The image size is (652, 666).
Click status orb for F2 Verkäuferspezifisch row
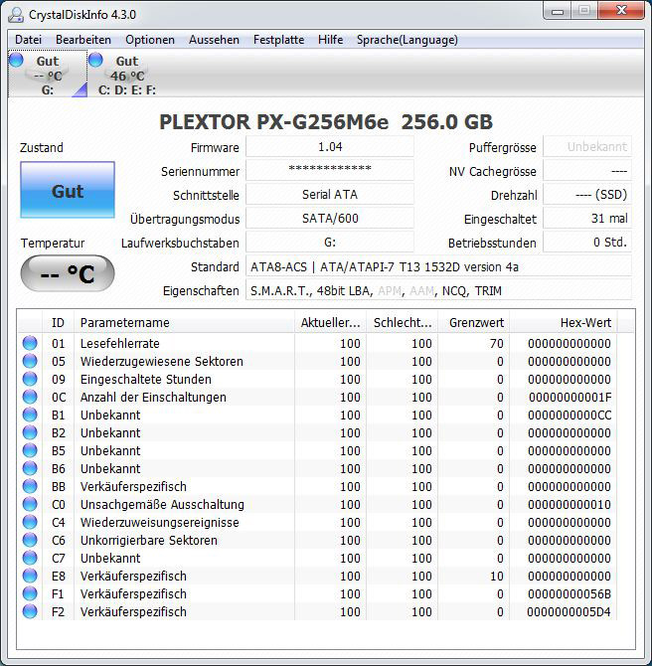tap(30, 611)
